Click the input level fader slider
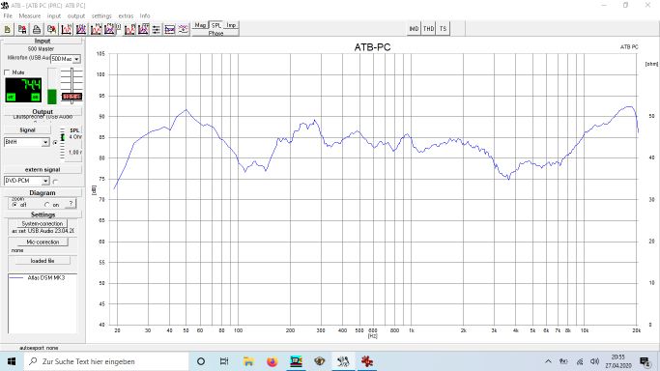Image resolution: width=660 pixels, height=371 pixels. [72, 97]
